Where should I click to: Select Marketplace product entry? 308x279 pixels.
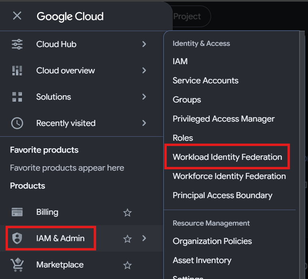click(81, 265)
